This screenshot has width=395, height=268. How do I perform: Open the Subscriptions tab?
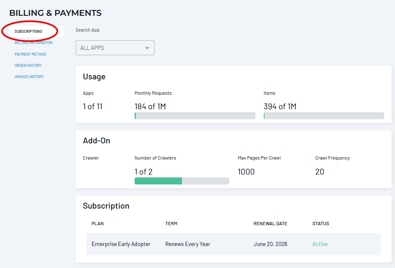click(29, 32)
